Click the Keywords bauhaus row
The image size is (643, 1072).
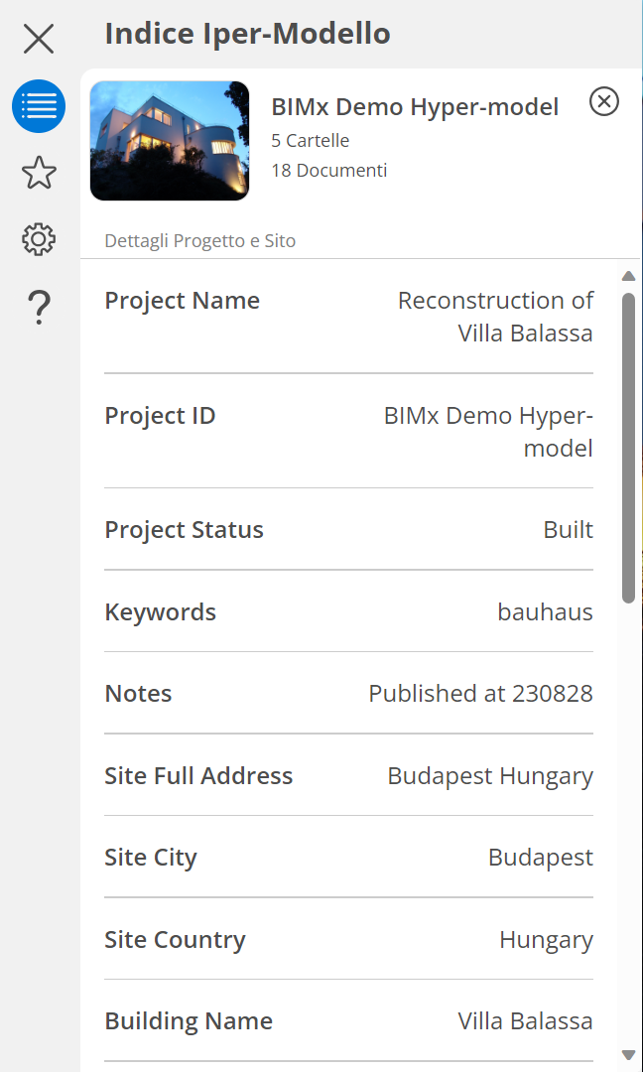(348, 611)
